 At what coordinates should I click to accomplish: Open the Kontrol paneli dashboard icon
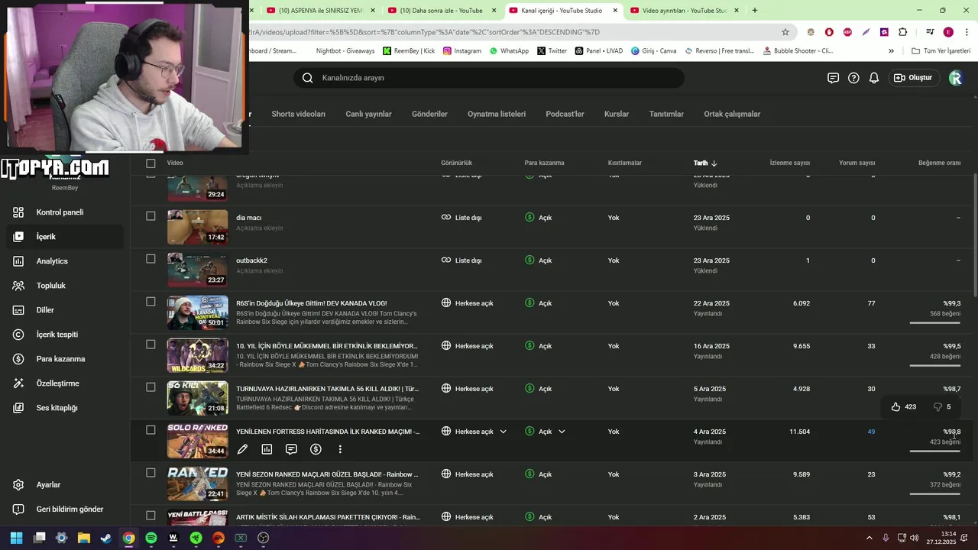tap(19, 212)
